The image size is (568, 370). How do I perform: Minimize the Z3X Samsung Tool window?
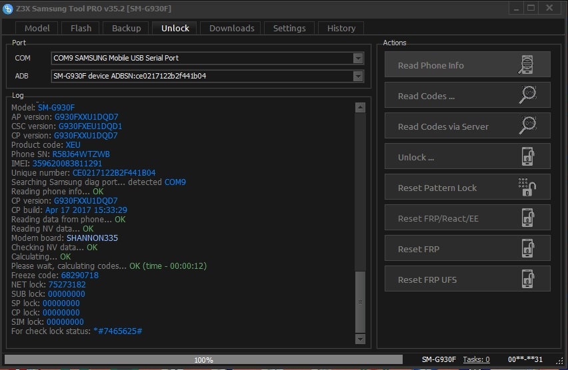pyautogui.click(x=516, y=9)
